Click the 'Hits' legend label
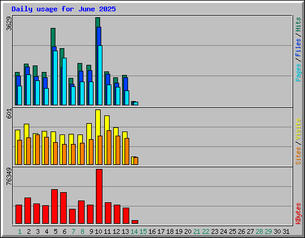Image resolution: width=305 pixels, height=238 pixels. [x=298, y=24]
